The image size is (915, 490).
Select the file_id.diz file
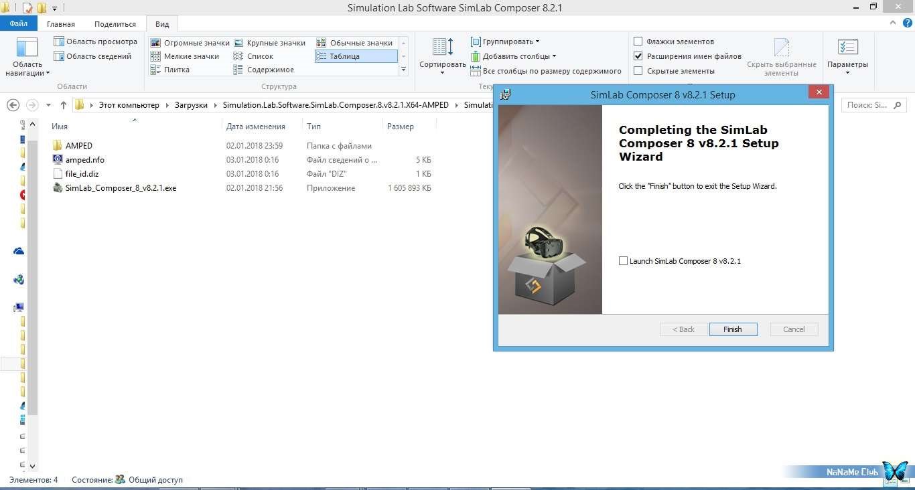[x=82, y=174]
